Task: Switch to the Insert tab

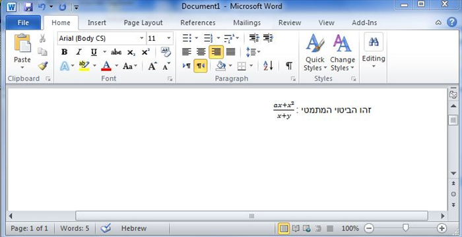Action: [97, 22]
